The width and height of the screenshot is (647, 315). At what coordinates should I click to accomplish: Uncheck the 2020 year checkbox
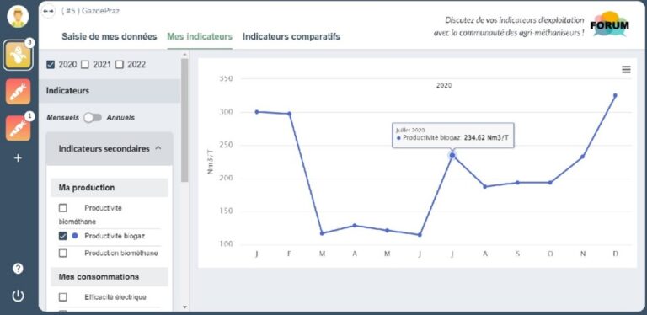[x=51, y=64]
